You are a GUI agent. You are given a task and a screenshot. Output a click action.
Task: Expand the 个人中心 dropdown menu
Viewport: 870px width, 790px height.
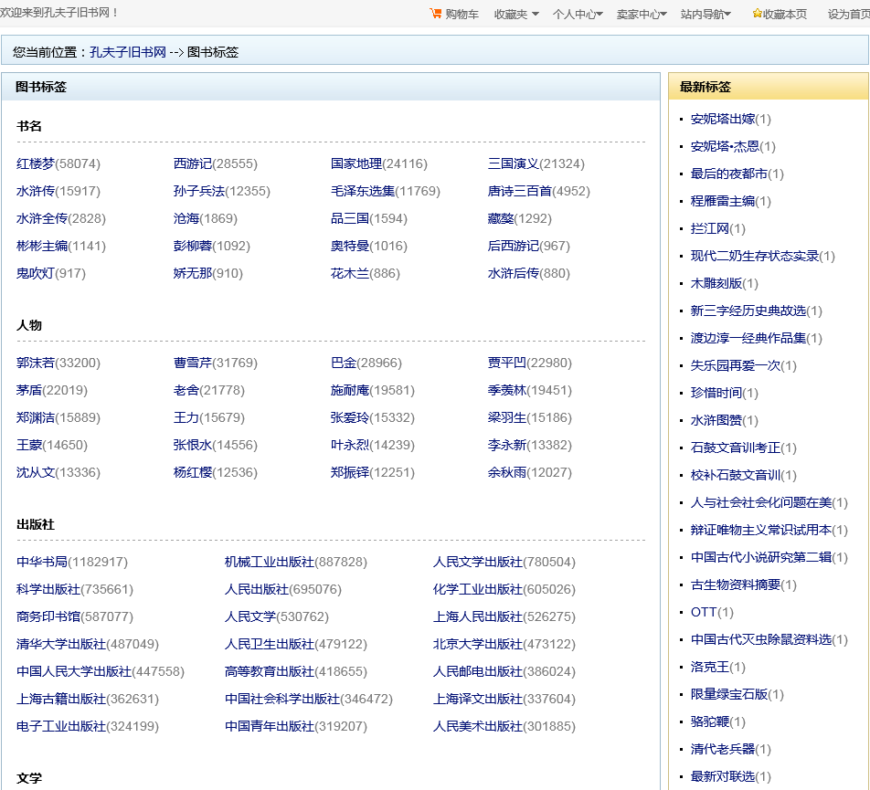[578, 14]
